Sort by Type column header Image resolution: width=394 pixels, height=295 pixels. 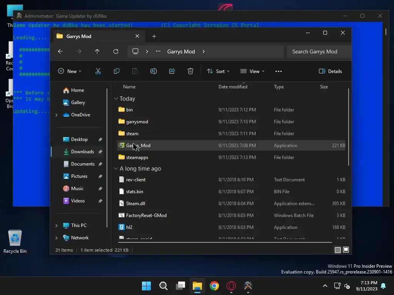[279, 87]
